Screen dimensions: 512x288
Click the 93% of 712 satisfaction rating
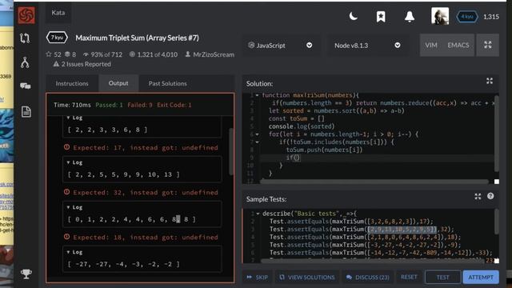(102, 54)
